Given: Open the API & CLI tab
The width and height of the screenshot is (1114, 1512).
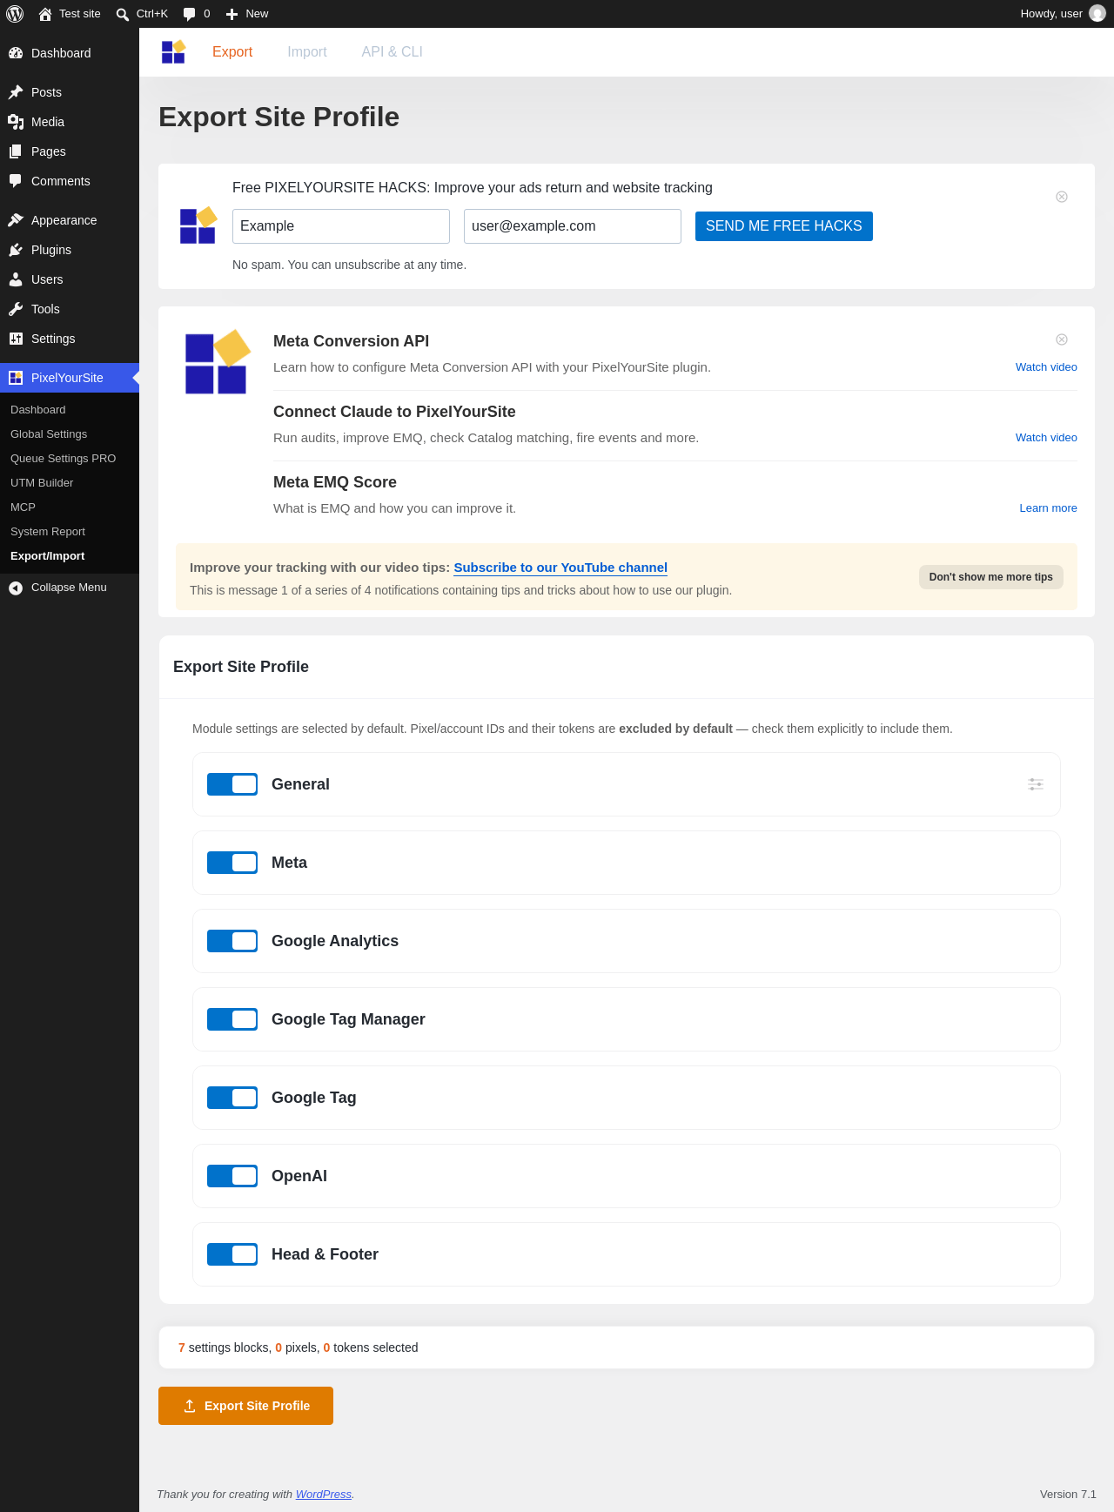Looking at the screenshot, I should 393,52.
